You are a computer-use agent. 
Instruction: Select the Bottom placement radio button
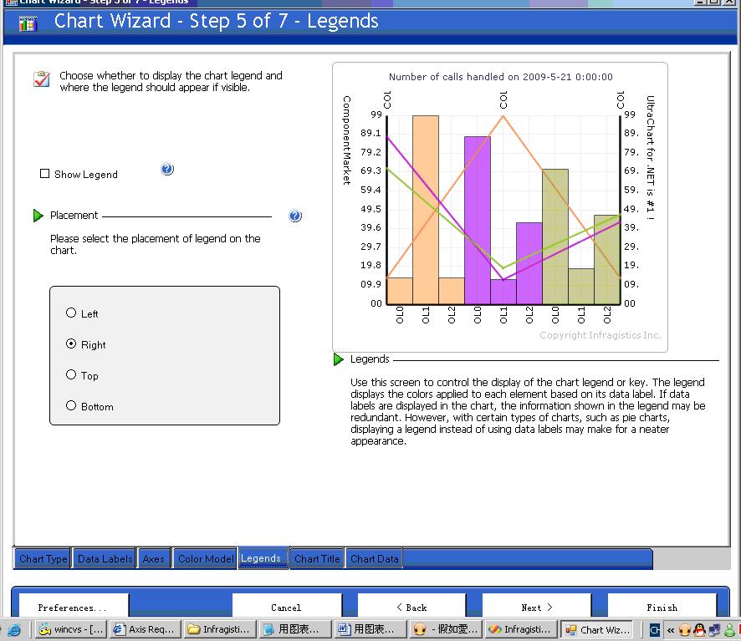click(x=71, y=405)
